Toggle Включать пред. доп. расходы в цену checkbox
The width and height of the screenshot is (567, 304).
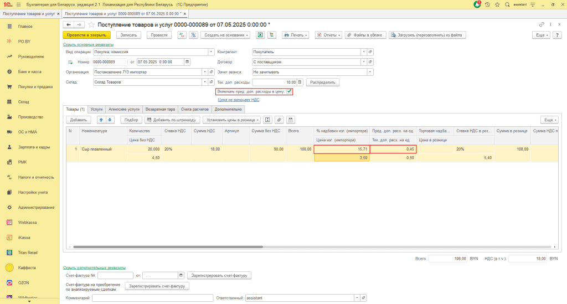[289, 91]
